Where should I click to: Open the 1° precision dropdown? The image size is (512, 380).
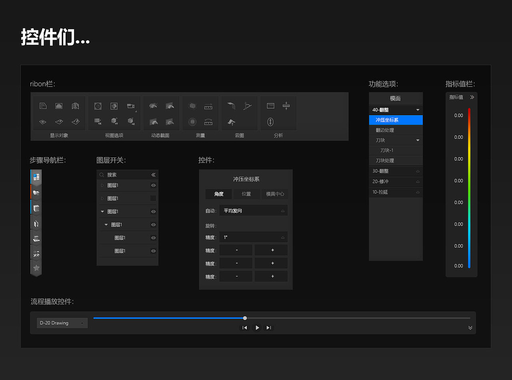(x=253, y=237)
